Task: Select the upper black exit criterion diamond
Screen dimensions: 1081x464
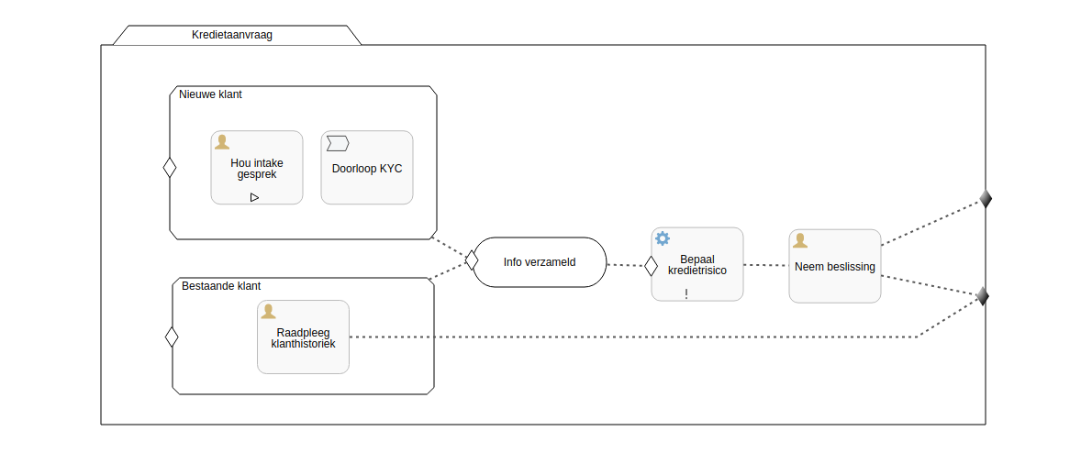Action: (986, 199)
